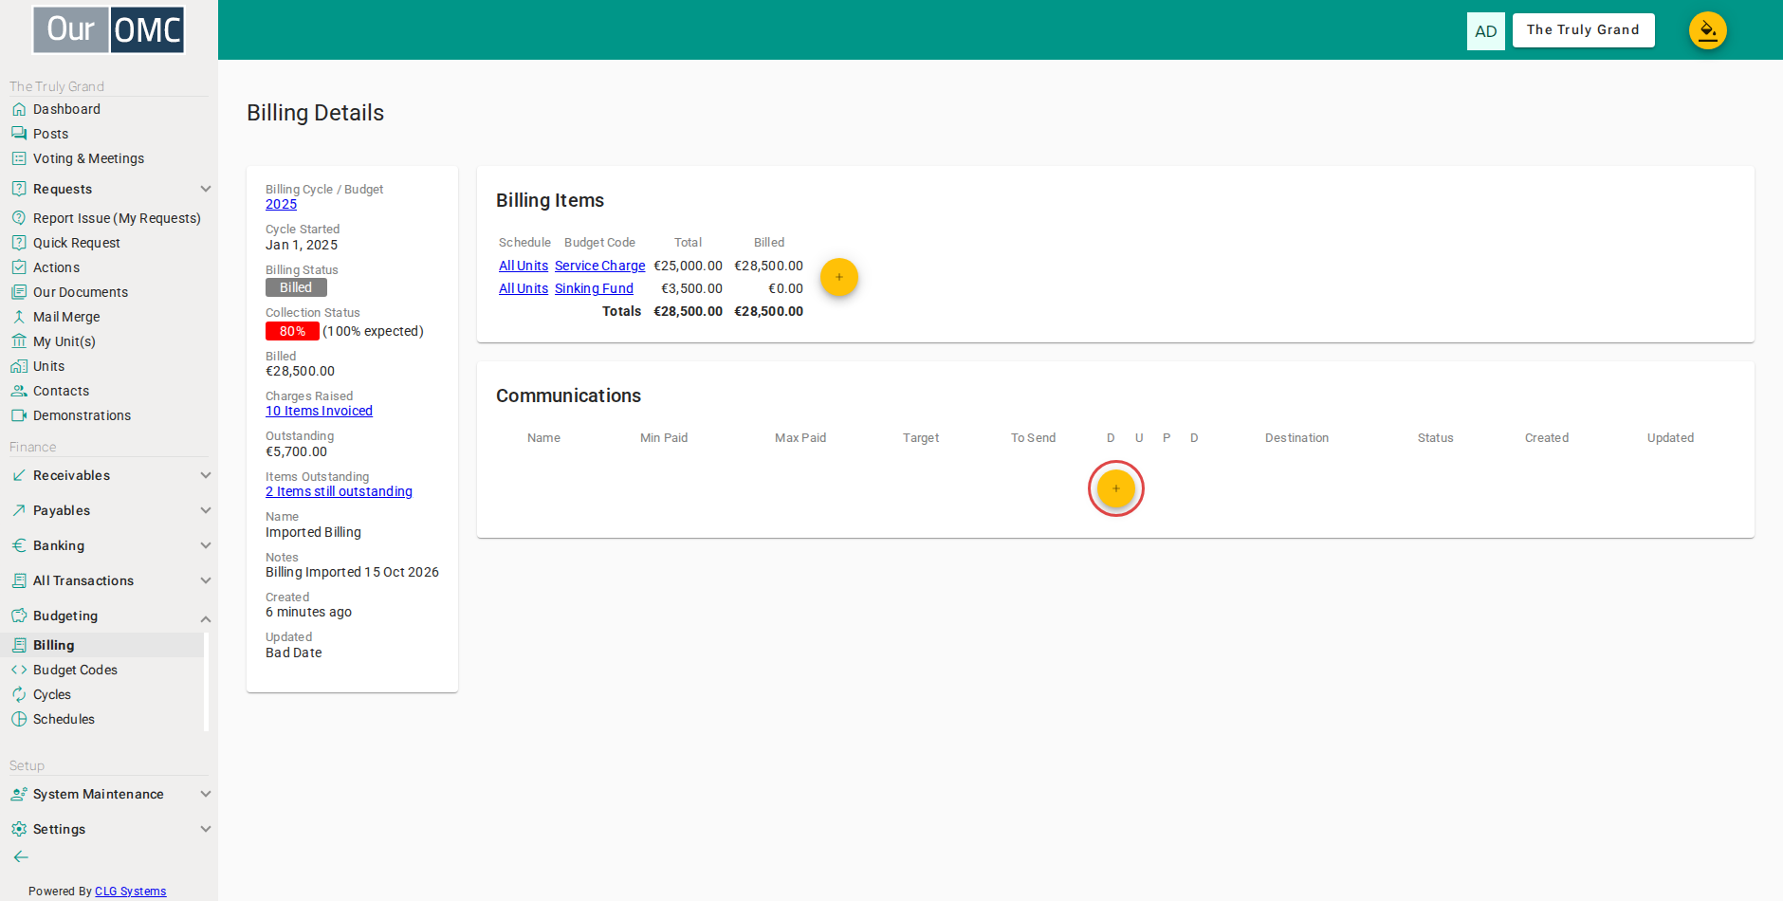
Task: Click the red 80% collection status badge
Action: pyautogui.click(x=292, y=331)
